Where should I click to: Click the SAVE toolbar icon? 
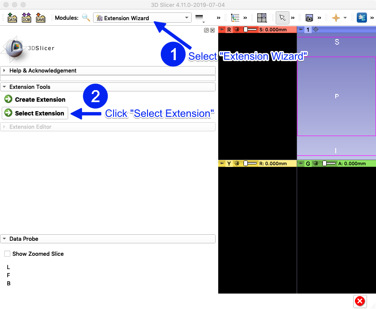coord(40,18)
